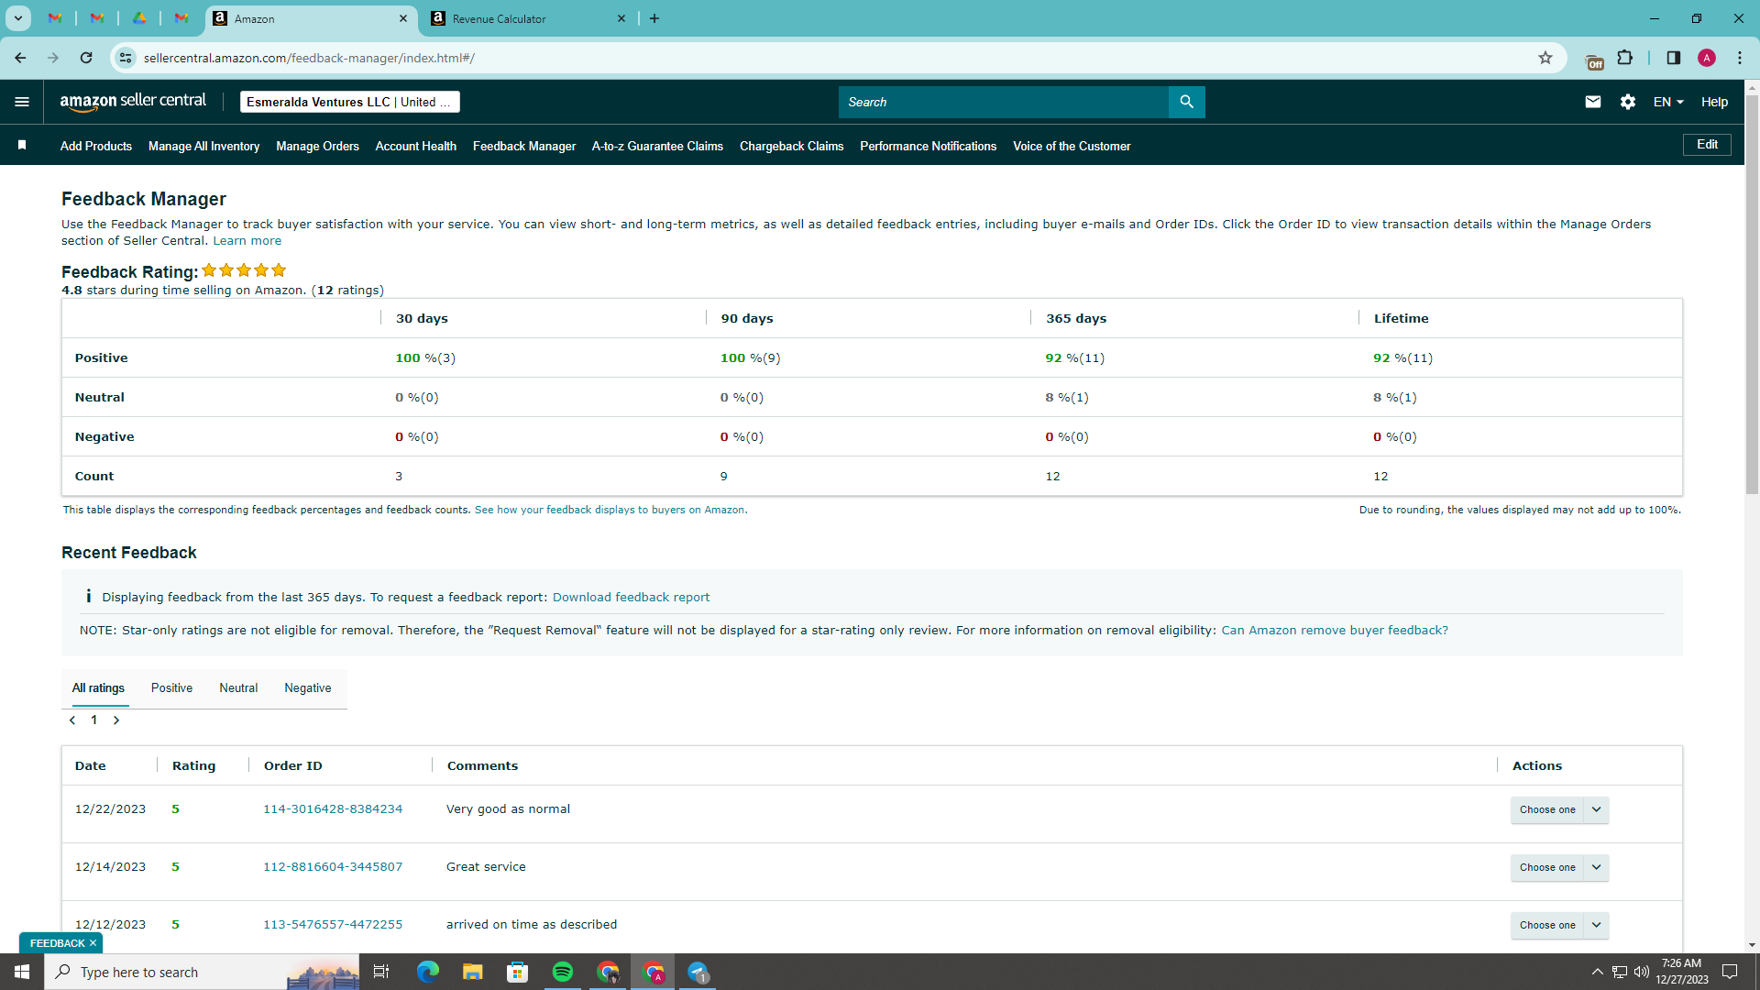Open the tab search dropdown arrow
1760x990 pixels.
[17, 18]
